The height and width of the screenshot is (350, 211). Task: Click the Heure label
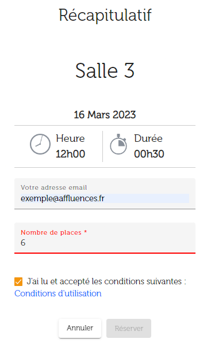[70, 138]
